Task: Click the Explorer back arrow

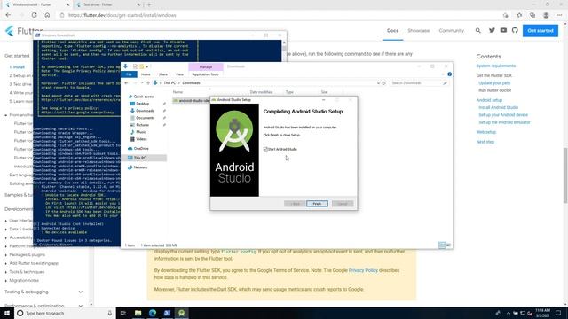Action: pos(126,82)
